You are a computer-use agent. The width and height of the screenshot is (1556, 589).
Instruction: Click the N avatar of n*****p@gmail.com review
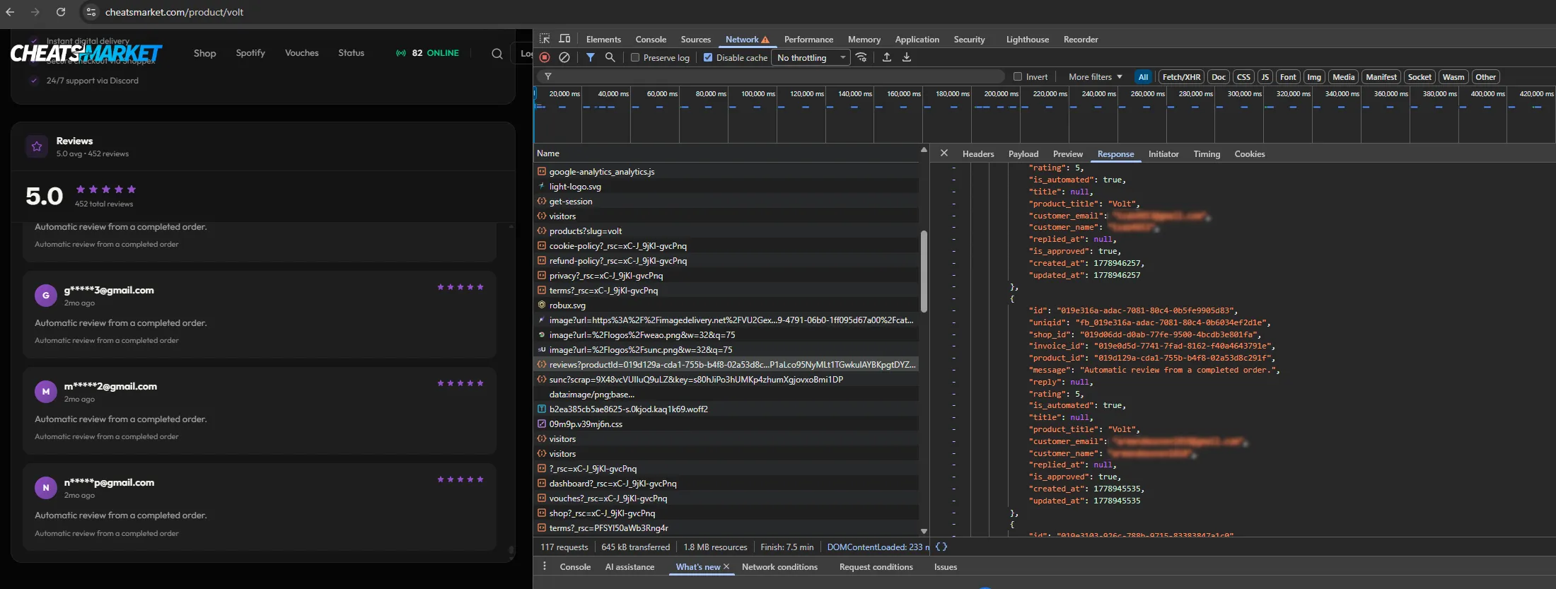(x=46, y=488)
